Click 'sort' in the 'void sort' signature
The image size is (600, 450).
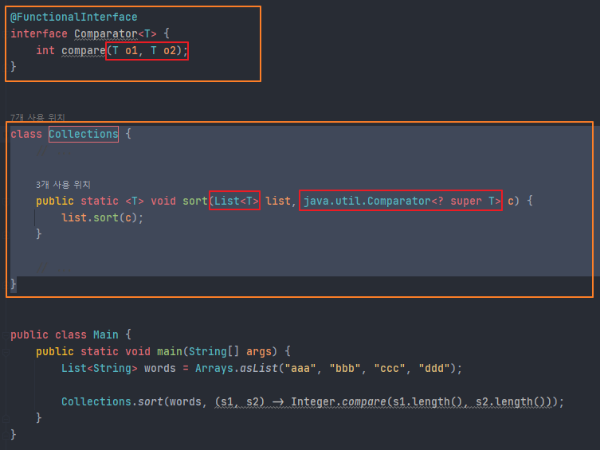[x=194, y=201]
